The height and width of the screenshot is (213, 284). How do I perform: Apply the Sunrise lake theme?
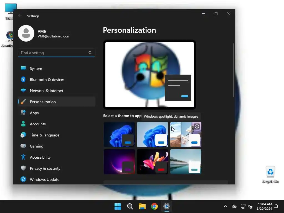(186, 162)
